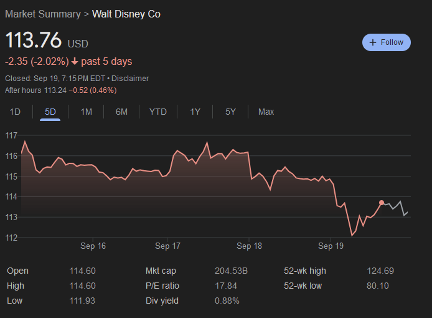Click the After hours 113.24 text
432x318 pixels.
pyautogui.click(x=36, y=90)
